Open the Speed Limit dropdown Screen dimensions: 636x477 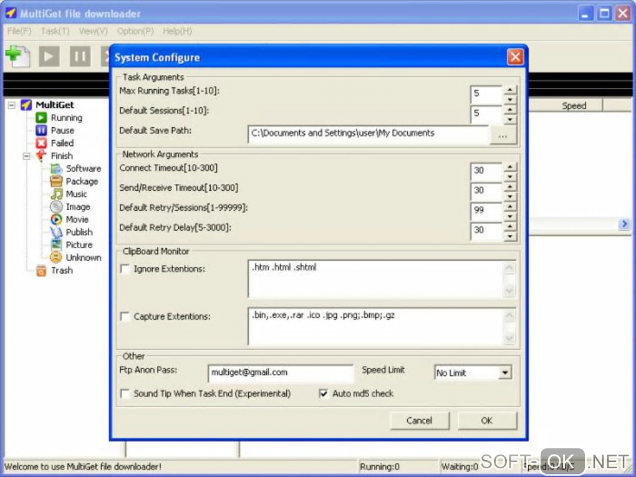coord(504,373)
